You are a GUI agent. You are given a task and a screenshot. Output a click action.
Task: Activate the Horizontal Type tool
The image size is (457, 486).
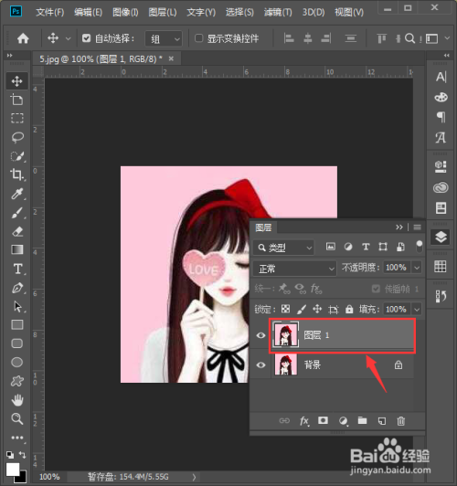pyautogui.click(x=17, y=269)
